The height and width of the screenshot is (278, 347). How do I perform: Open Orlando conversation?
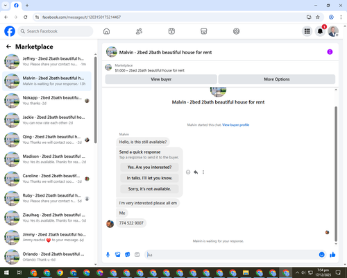click(x=46, y=256)
